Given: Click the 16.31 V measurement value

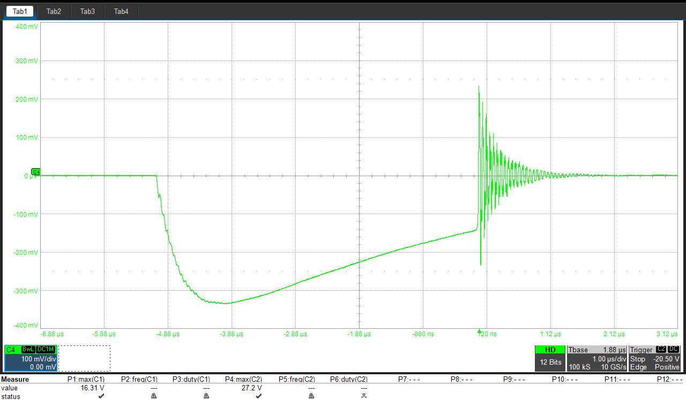Looking at the screenshot, I should 92,388.
